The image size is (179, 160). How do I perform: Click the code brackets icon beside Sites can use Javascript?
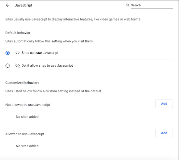point(18,53)
